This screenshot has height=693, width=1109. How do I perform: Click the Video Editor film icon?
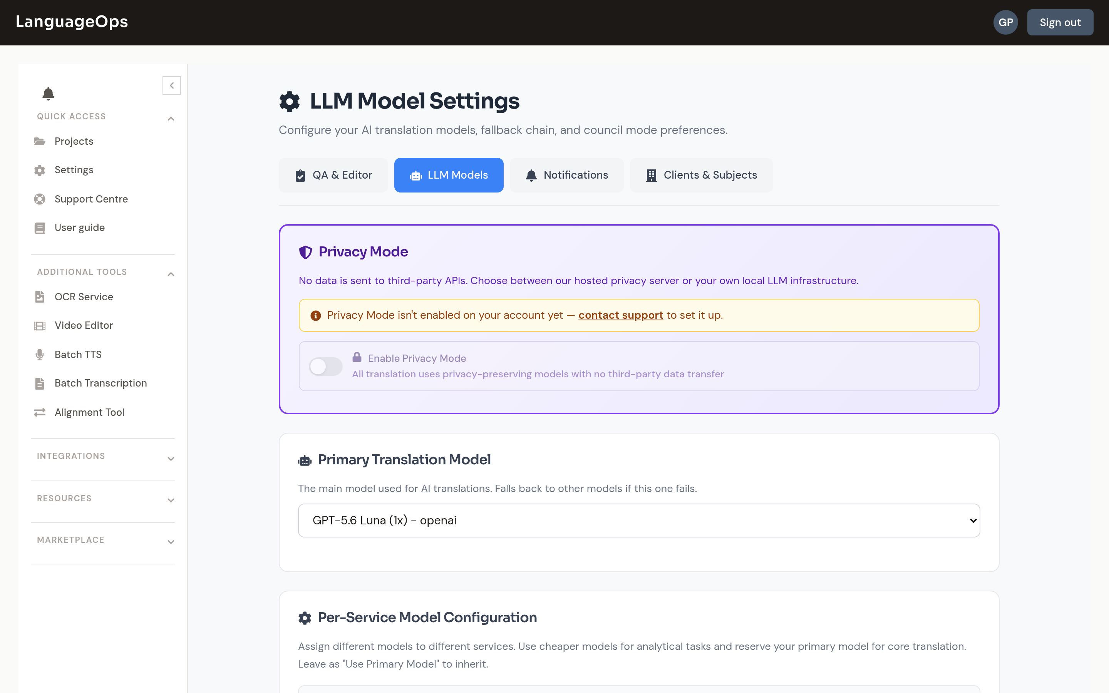point(40,326)
